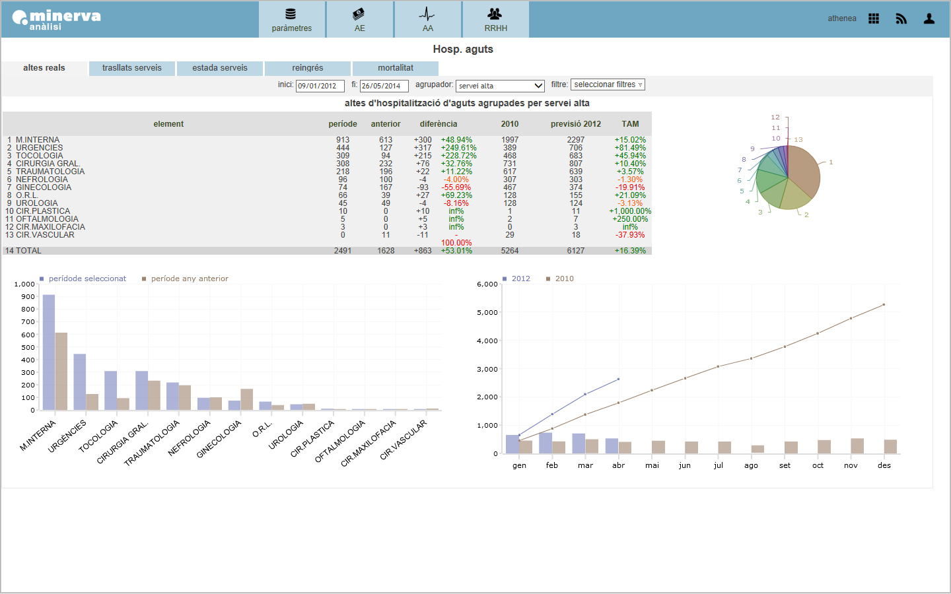The height and width of the screenshot is (594, 951).
Task: Switch to the trasllats serveis tab
Action: click(x=132, y=68)
